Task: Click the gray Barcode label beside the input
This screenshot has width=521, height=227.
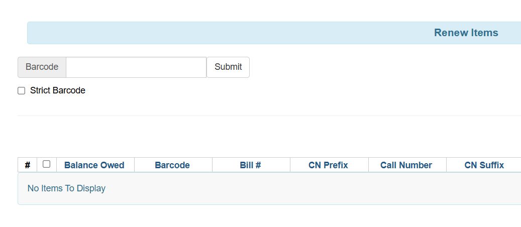Action: [42, 67]
